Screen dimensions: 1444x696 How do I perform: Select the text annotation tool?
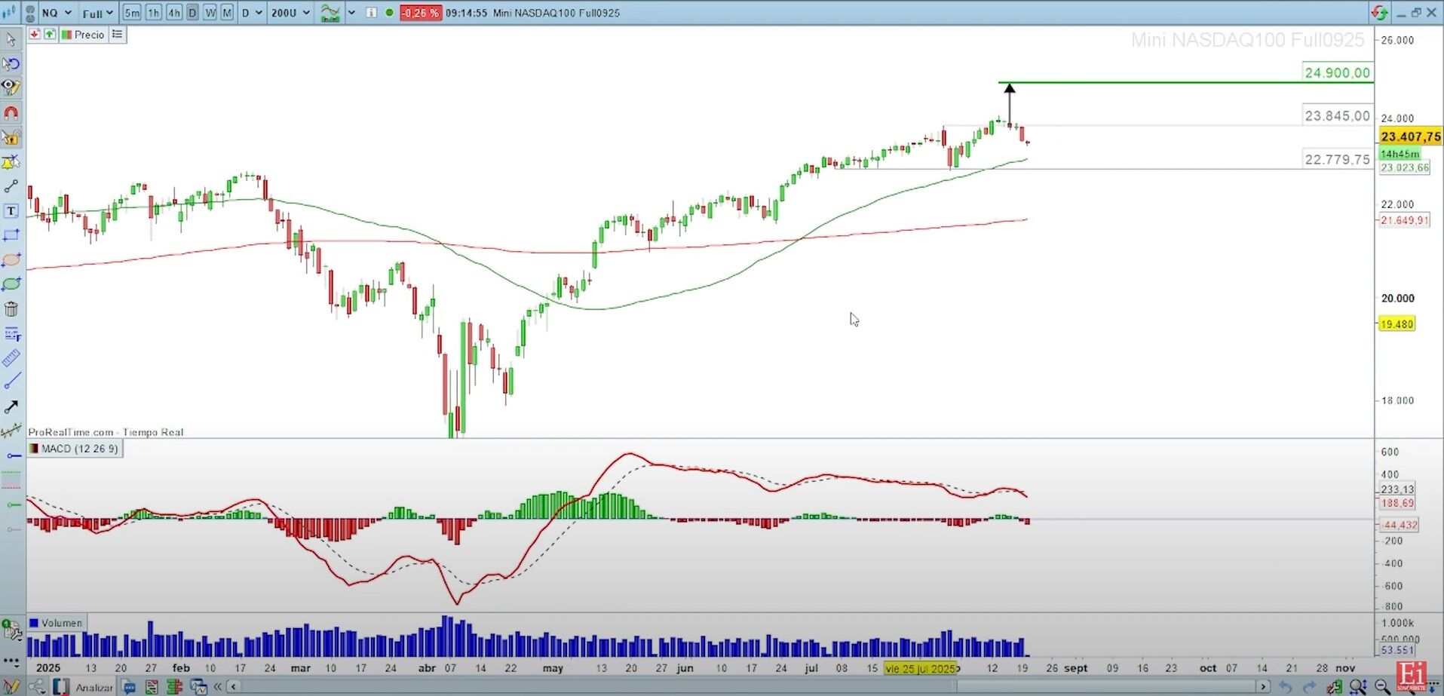point(11,211)
